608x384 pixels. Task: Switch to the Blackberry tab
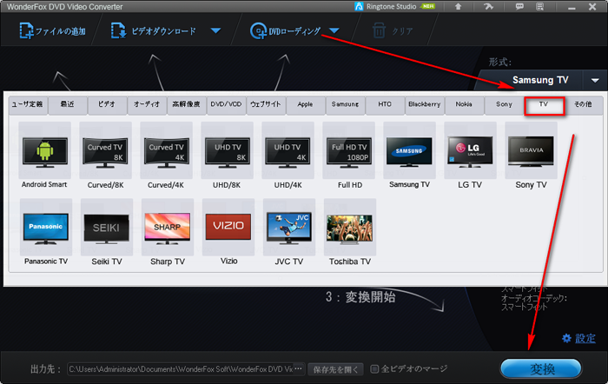[x=425, y=105]
